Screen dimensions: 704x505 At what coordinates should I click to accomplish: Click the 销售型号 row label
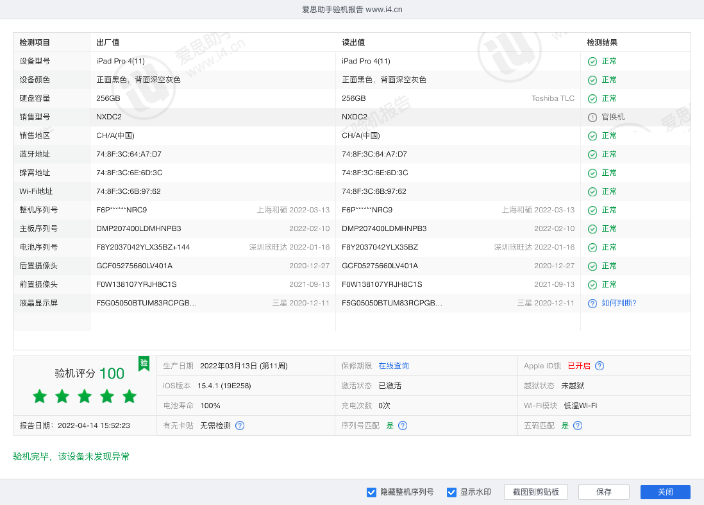point(35,117)
